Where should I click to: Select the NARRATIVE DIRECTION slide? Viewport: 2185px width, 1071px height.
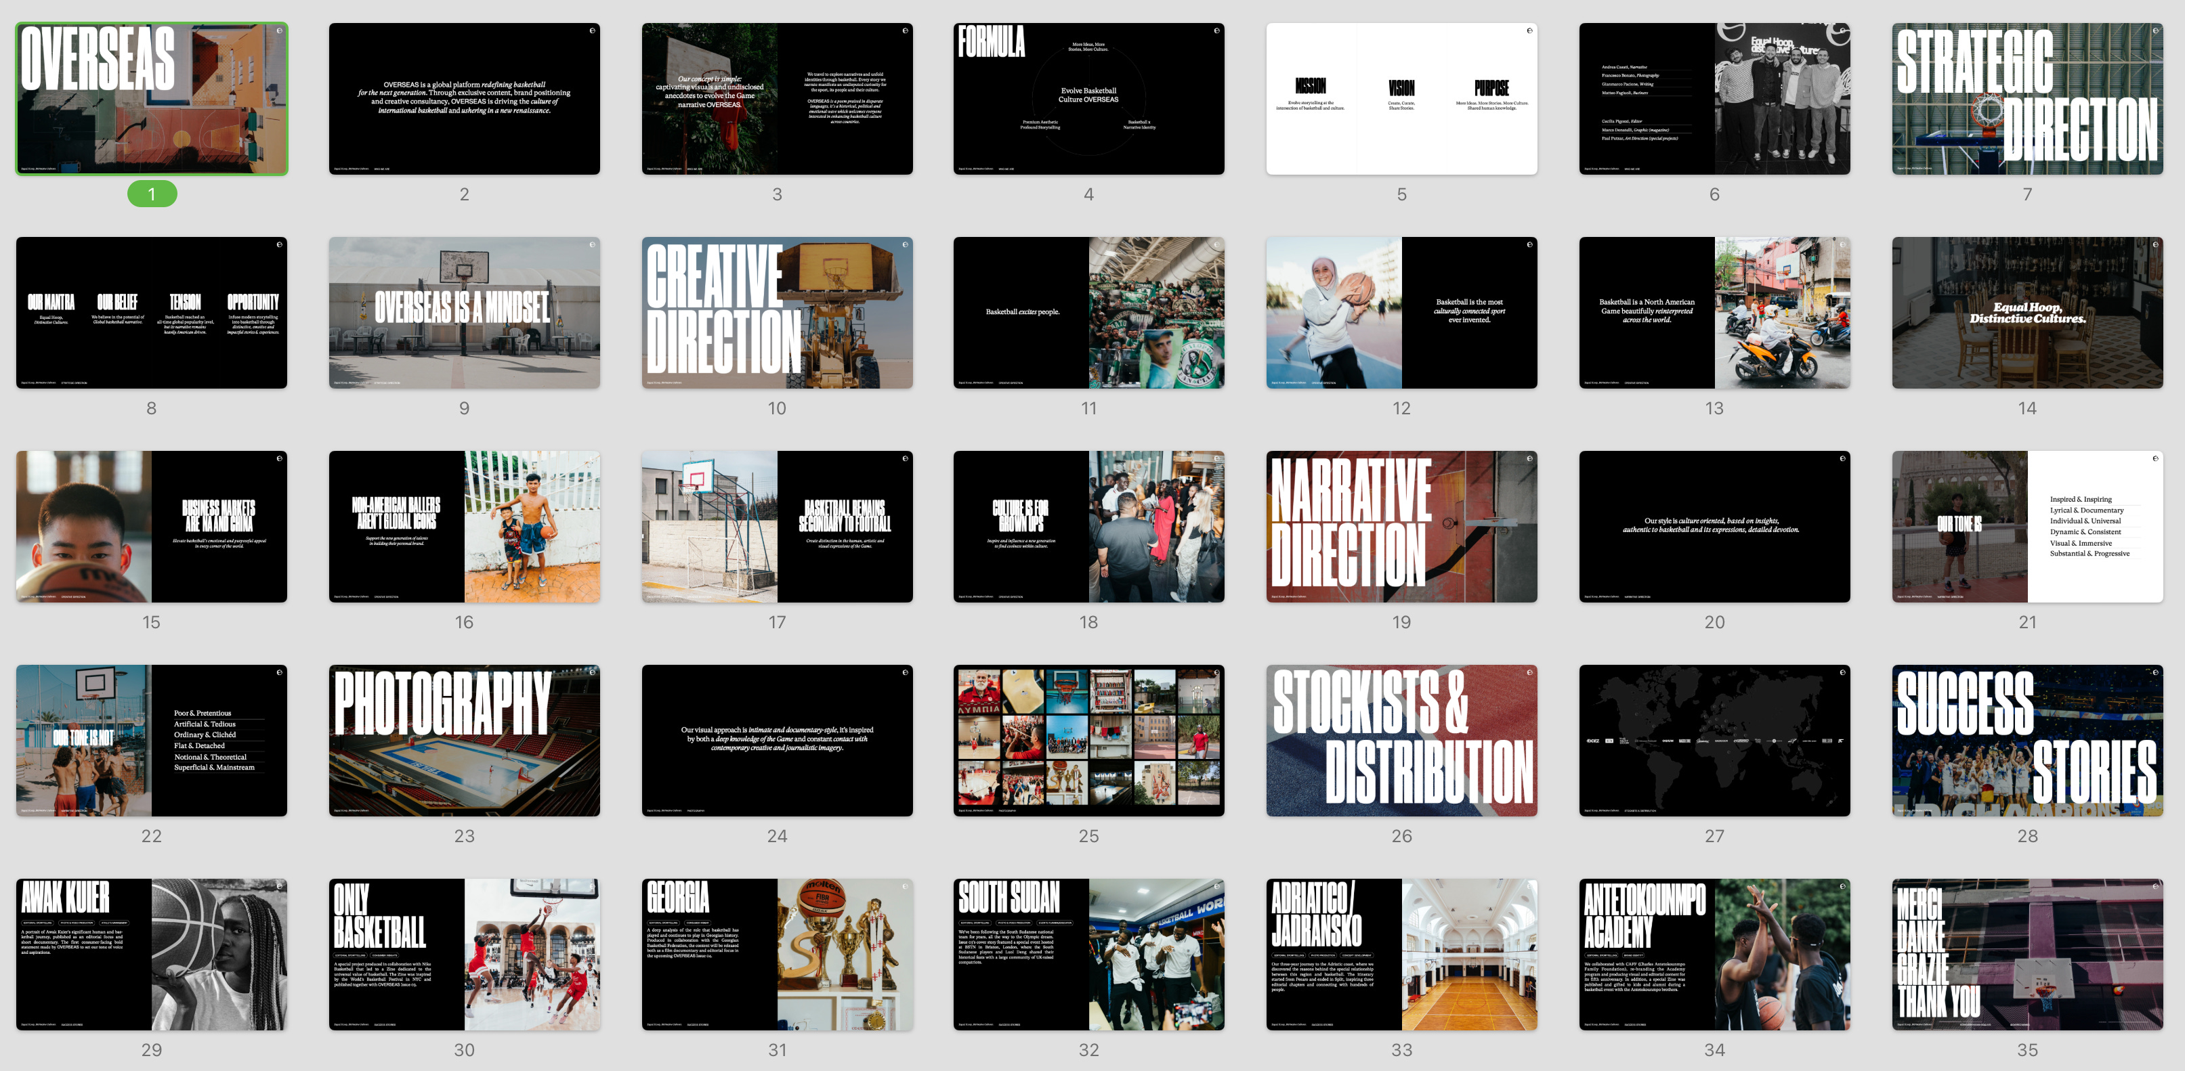[1401, 526]
